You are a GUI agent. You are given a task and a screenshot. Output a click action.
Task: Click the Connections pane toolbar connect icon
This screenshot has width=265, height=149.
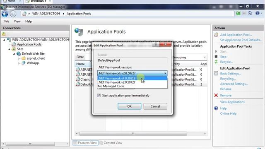click(x=4, y=34)
